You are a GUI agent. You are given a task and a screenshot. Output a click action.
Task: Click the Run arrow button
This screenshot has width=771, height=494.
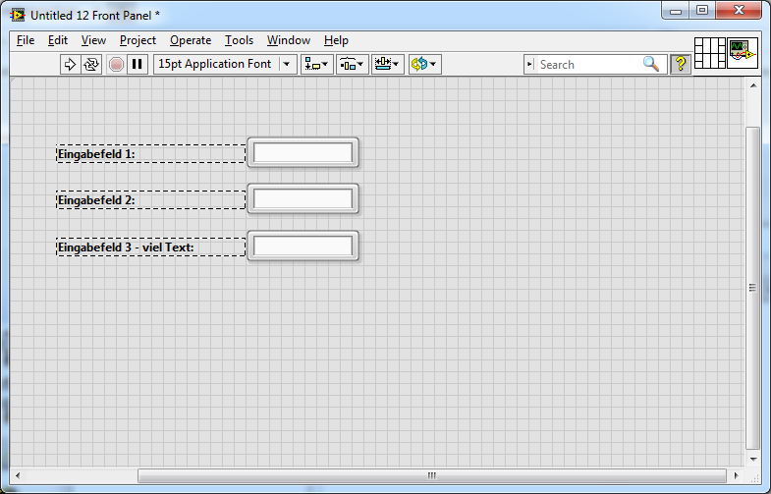tap(71, 65)
